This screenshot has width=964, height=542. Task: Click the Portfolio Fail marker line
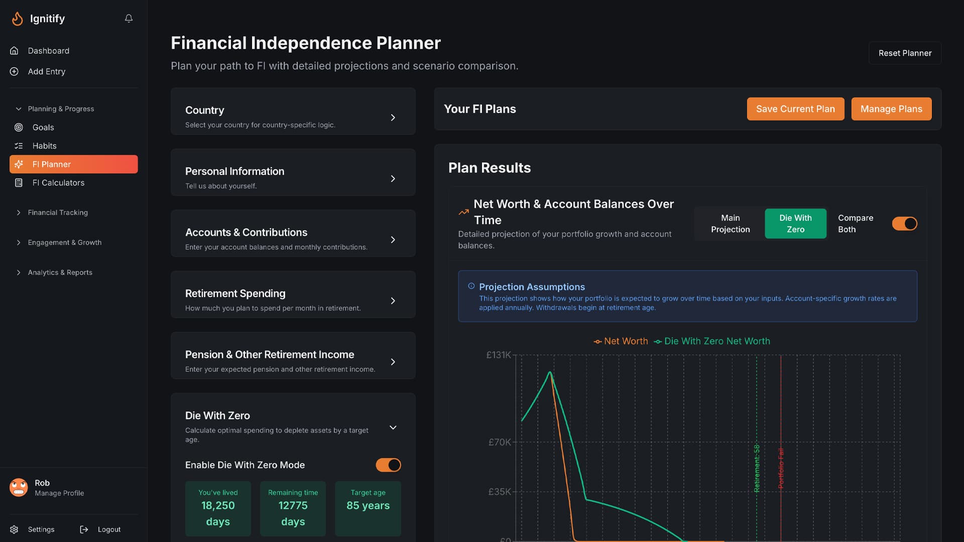(x=781, y=448)
